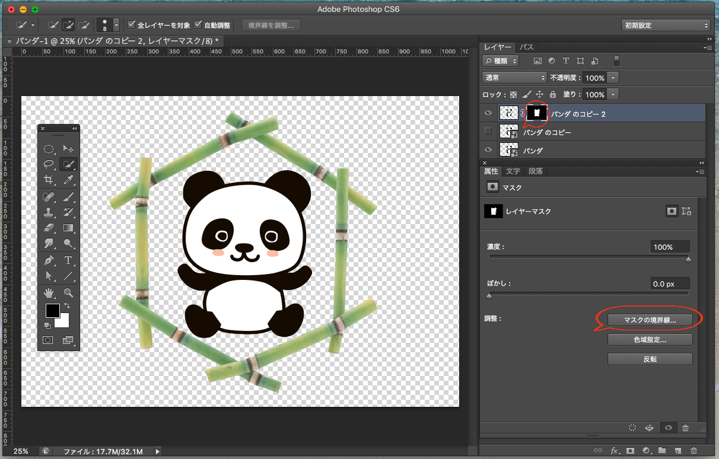Image resolution: width=719 pixels, height=459 pixels.
Task: Switch to the パス tab
Action: (526, 47)
